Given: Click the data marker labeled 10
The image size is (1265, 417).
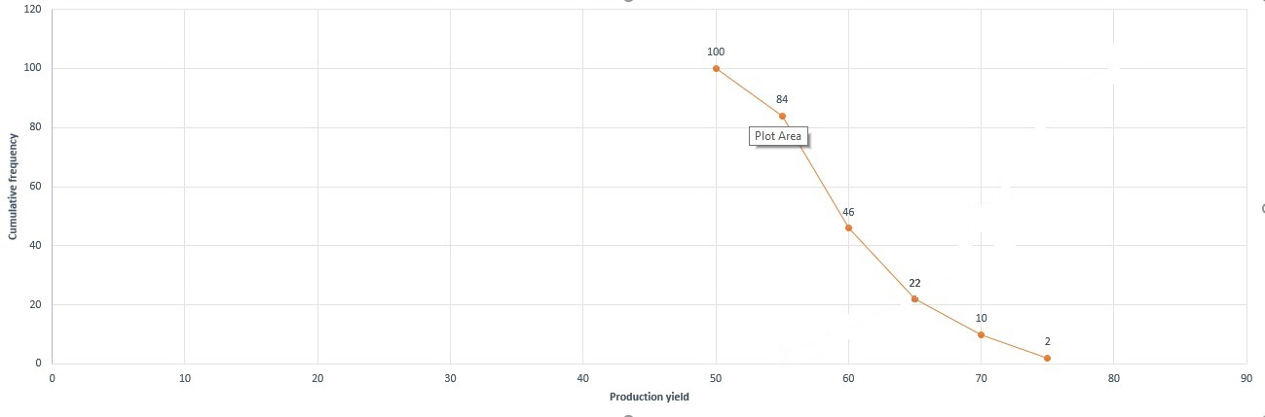Looking at the screenshot, I should pos(981,334).
